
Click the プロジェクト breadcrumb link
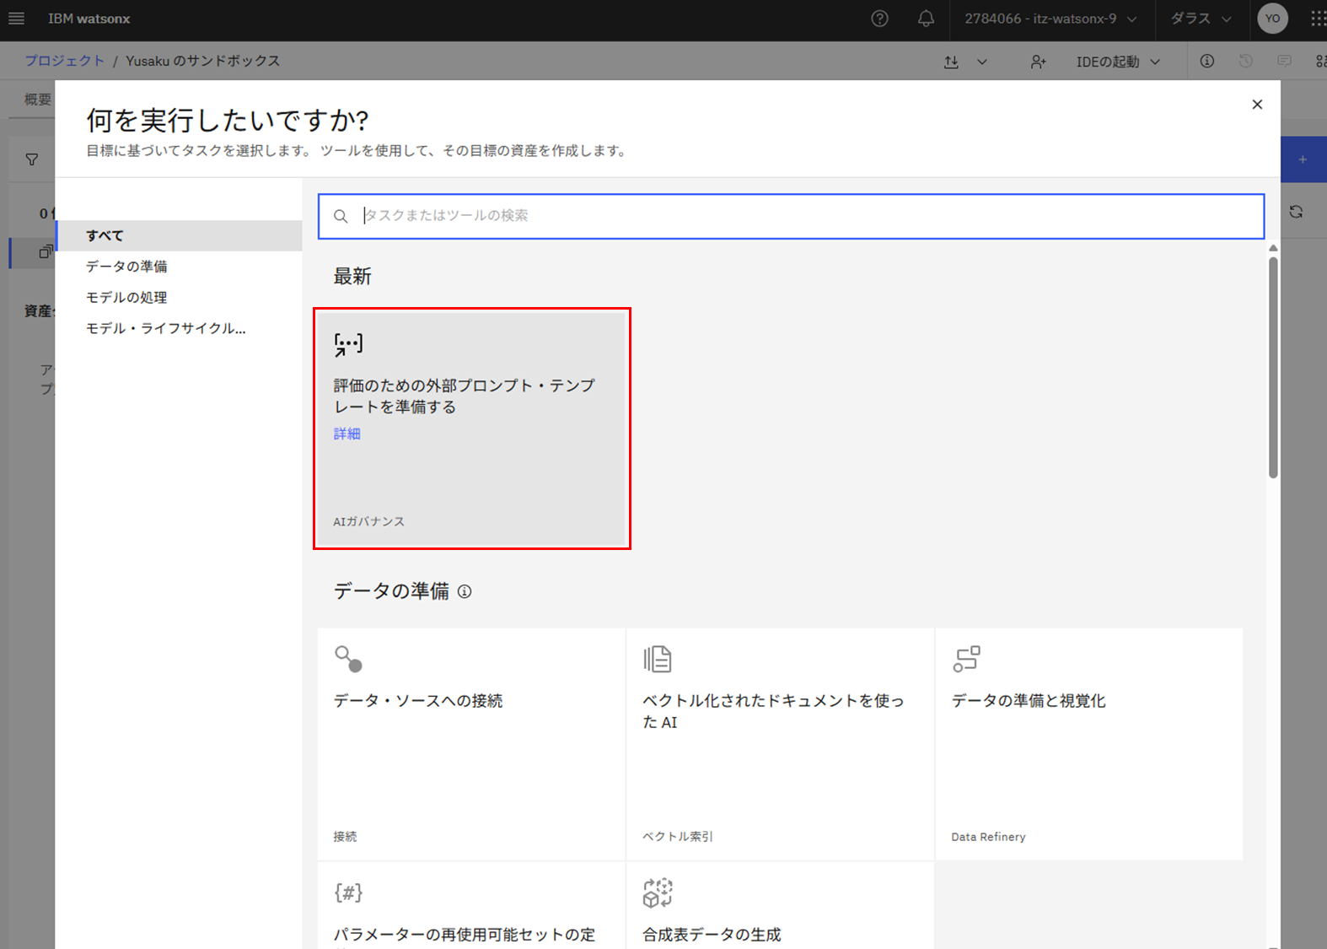click(x=64, y=61)
